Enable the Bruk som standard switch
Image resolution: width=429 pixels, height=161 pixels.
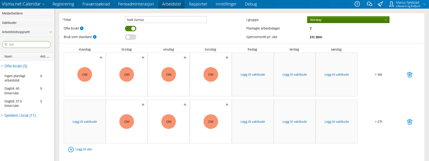[x=131, y=37]
